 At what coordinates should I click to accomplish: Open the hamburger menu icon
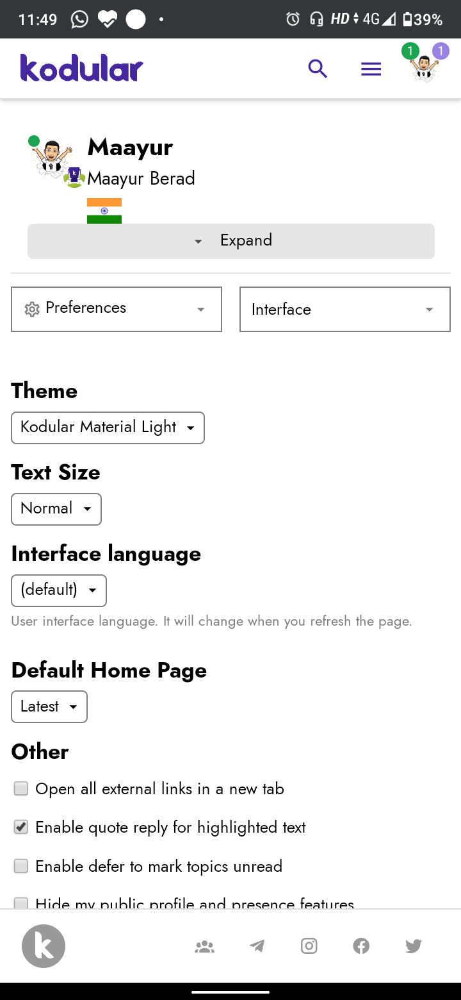[x=371, y=69]
